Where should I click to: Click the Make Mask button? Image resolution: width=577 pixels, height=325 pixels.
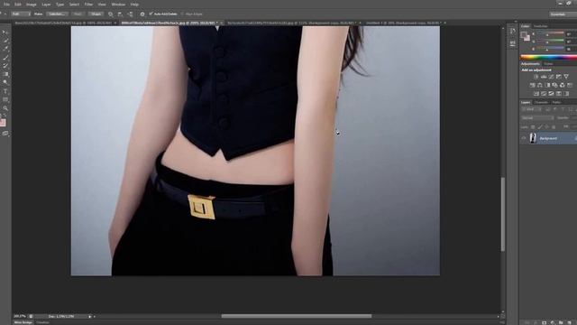(x=78, y=14)
